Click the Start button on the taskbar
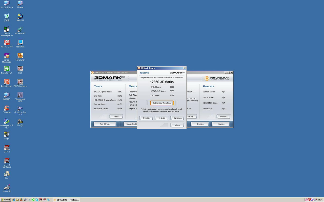Viewport: 324px width, 202px height. click(6, 200)
